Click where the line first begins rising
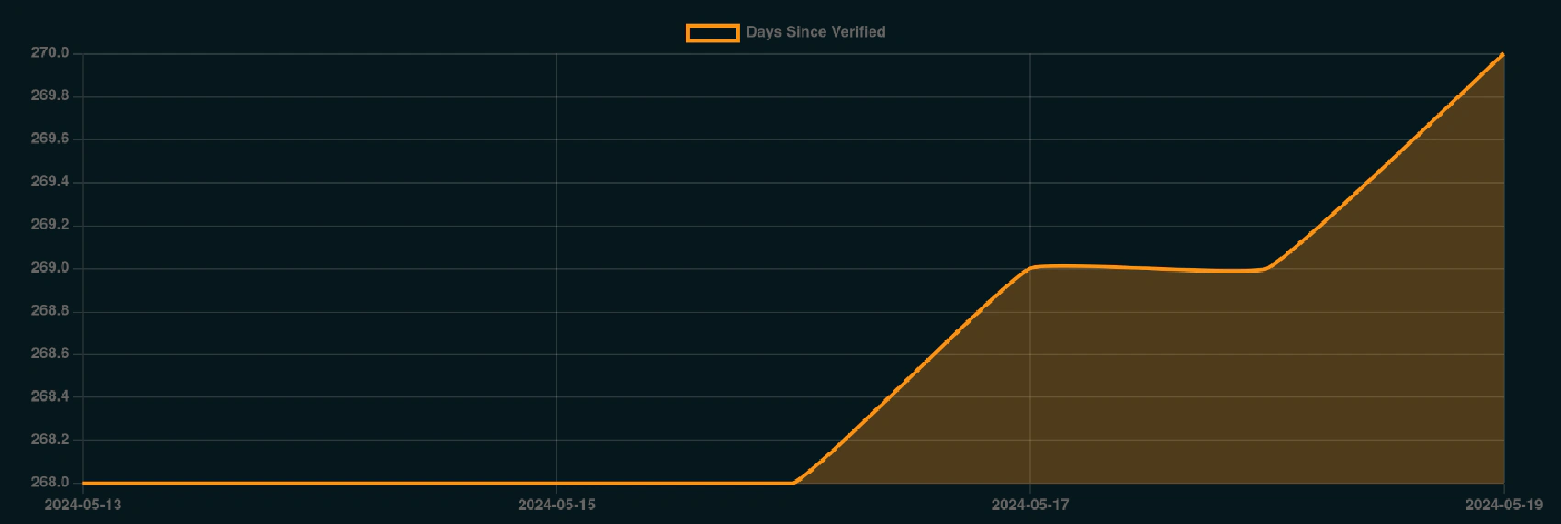Screen dimensions: 1561x524 (793, 483)
